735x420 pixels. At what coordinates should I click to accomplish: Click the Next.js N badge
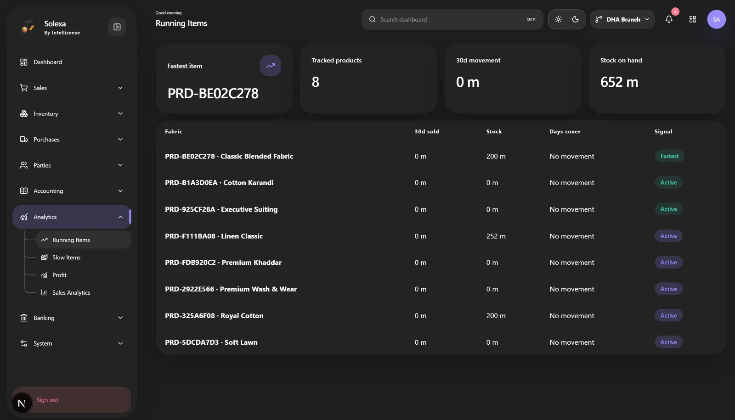(x=22, y=403)
